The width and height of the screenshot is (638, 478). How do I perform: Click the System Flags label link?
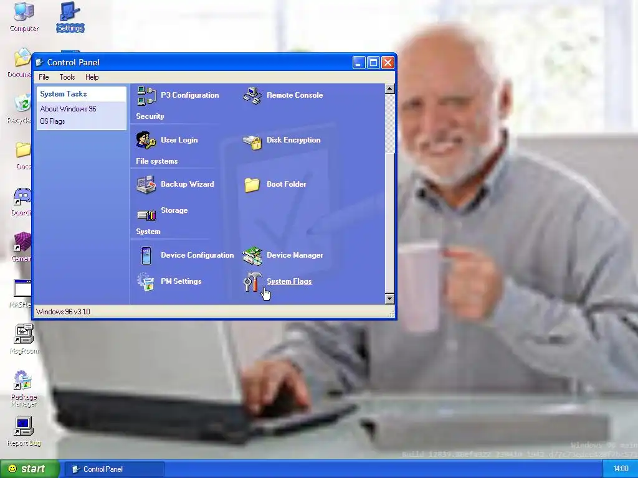click(289, 281)
